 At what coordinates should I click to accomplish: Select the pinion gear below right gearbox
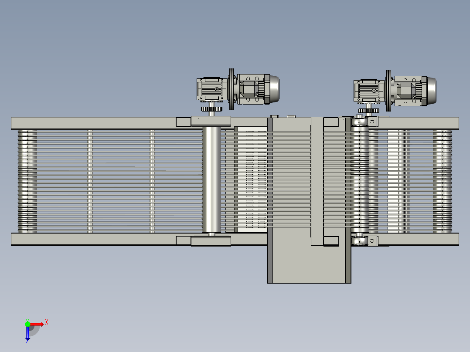click(369, 111)
